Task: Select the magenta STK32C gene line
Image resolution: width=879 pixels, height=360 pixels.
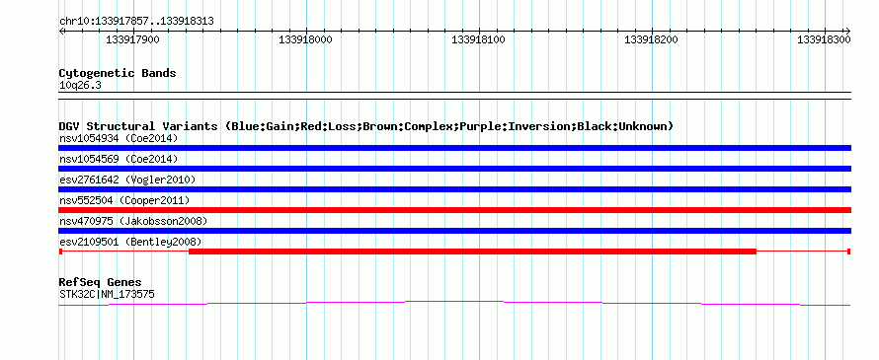Action: [x=454, y=304]
